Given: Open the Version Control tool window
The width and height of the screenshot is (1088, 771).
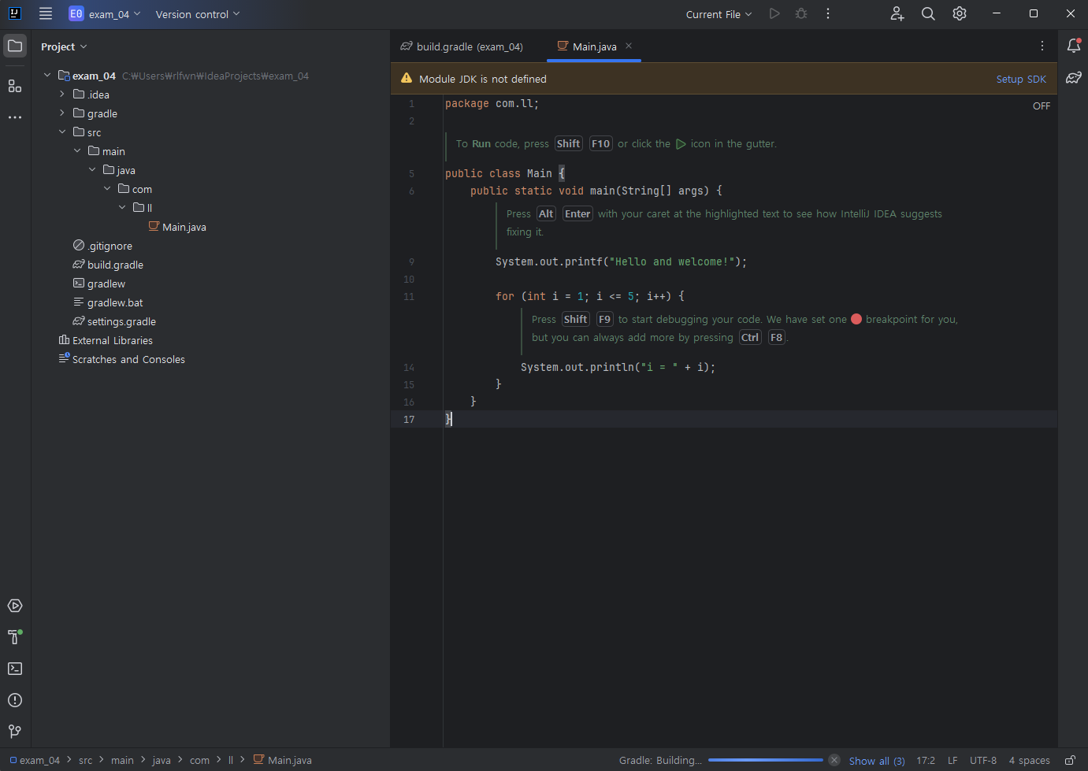Looking at the screenshot, I should 14,732.
